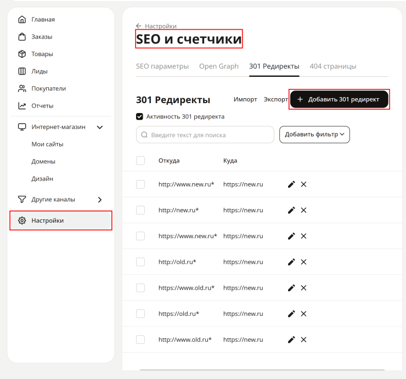Image resolution: width=406 pixels, height=379 pixels.
Task: Click the Другие каналы funnel icon
Action: tap(22, 199)
